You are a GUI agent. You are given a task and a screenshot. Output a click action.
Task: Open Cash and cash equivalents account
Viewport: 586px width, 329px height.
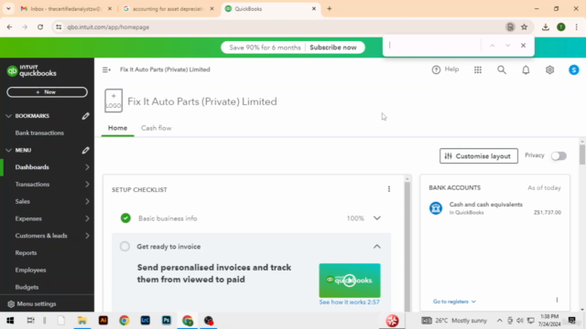point(486,205)
